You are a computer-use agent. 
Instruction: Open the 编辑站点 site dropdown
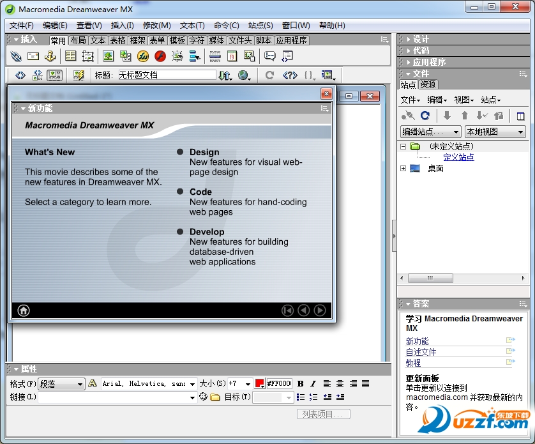click(430, 132)
